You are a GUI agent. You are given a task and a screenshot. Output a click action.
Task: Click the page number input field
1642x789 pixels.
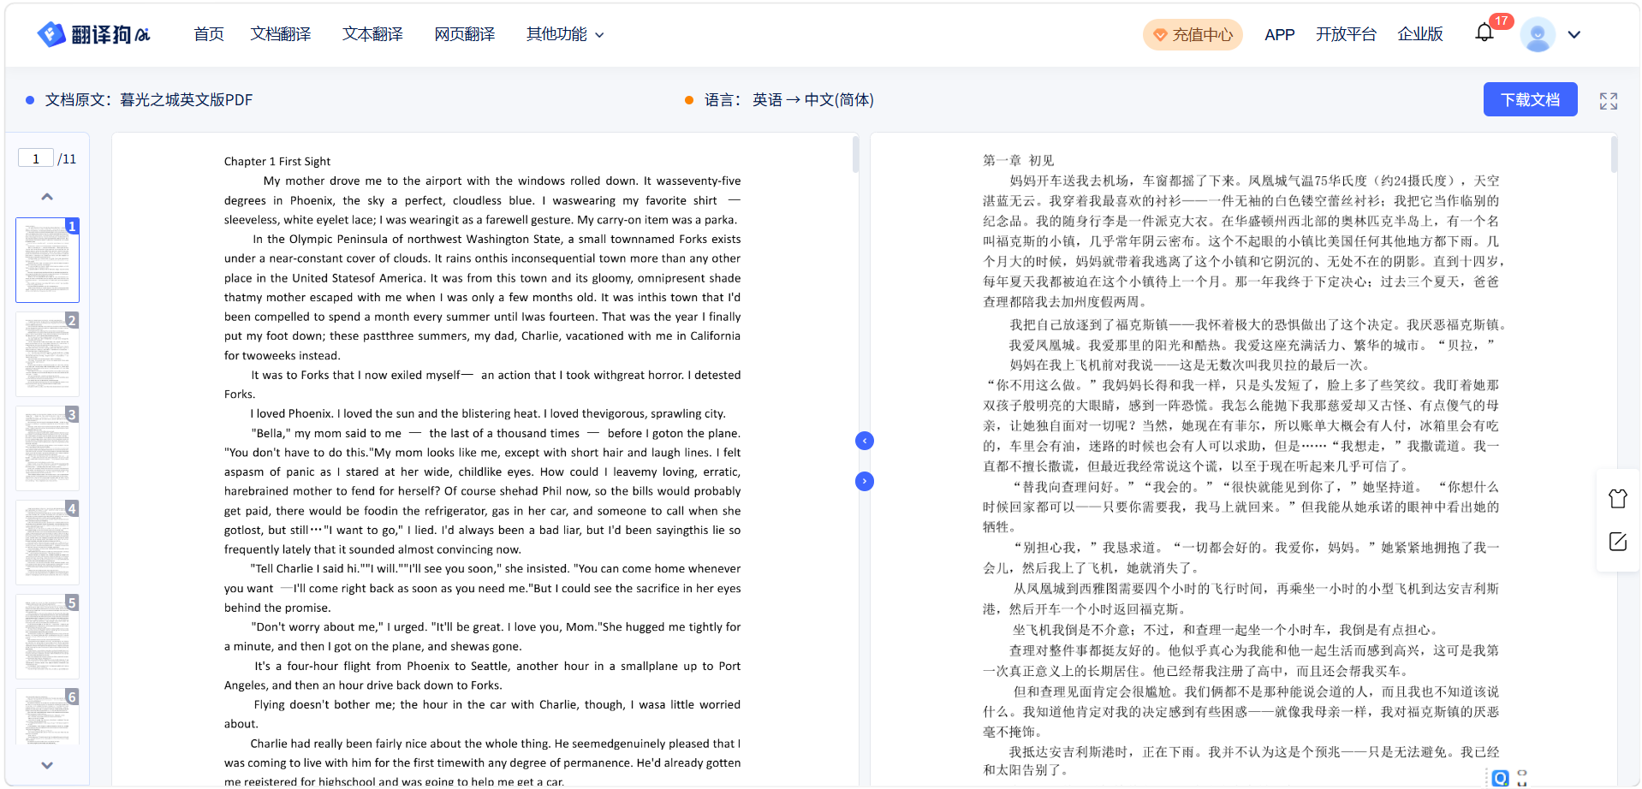point(36,158)
